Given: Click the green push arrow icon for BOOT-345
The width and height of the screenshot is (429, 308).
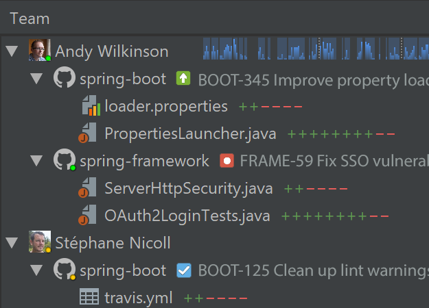Looking at the screenshot, I should [x=183, y=78].
